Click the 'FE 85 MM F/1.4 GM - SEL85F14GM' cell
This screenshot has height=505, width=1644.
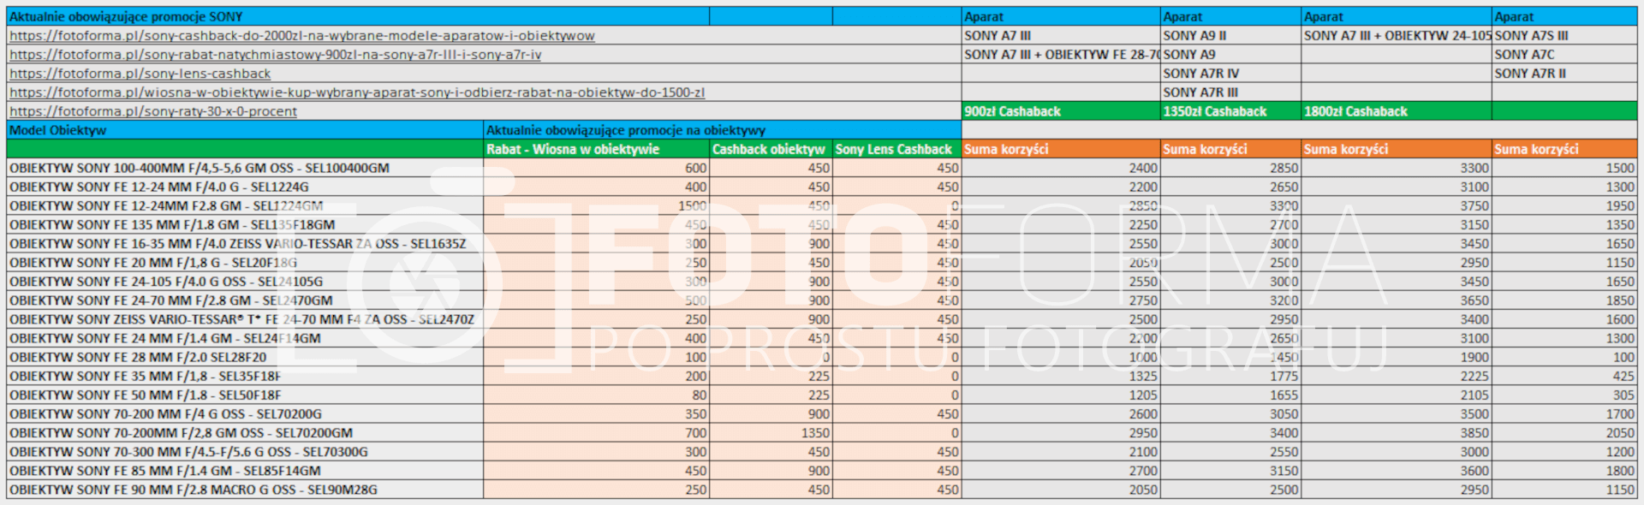245,471
